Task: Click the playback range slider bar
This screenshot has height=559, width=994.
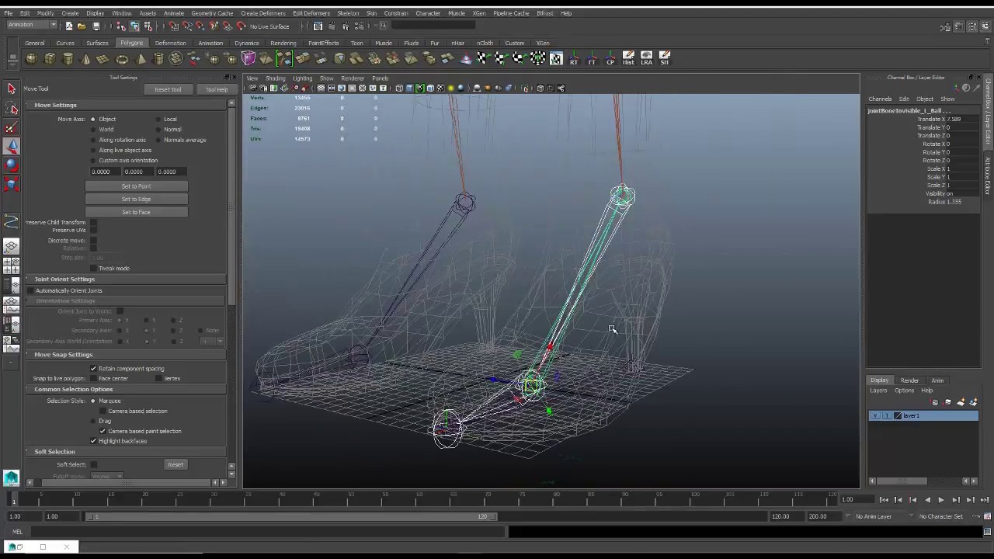Action: 291,516
